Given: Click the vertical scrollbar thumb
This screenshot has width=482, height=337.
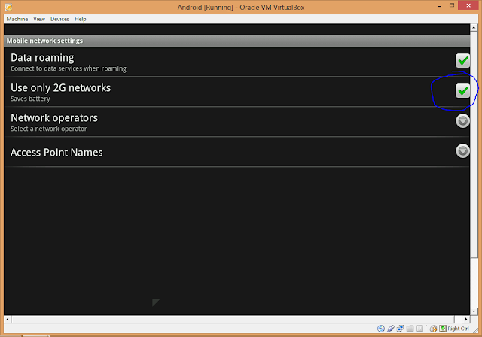Looking at the screenshot, I should 474,144.
